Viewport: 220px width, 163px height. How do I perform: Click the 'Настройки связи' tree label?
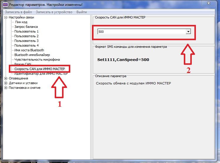click(21, 18)
